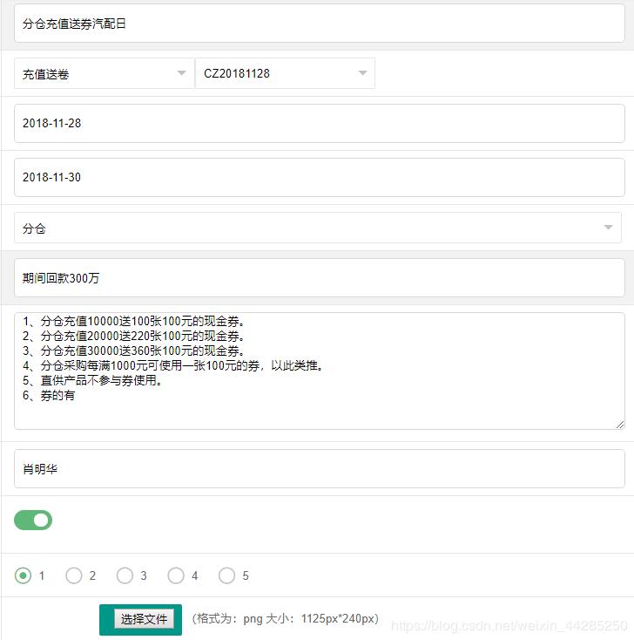
Task: Click the 期间回款300万 input field
Action: (x=320, y=277)
